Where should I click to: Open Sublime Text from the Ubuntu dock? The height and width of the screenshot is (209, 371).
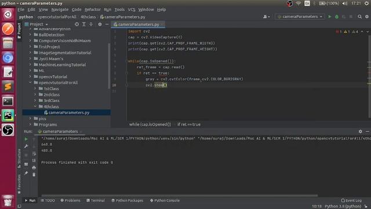(8, 87)
